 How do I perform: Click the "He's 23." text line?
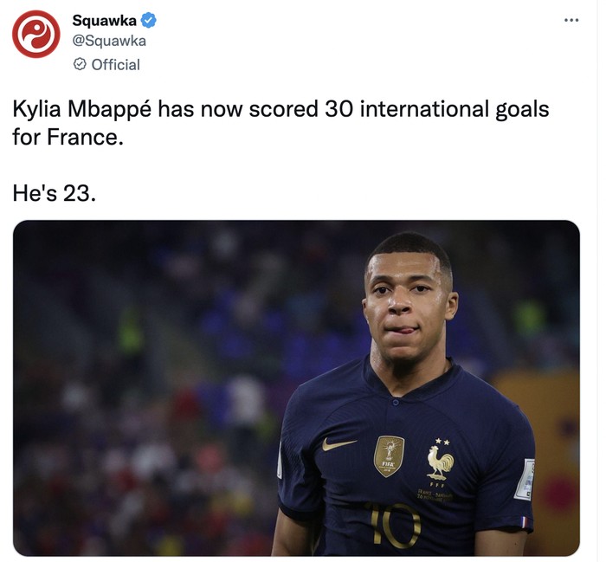54,192
